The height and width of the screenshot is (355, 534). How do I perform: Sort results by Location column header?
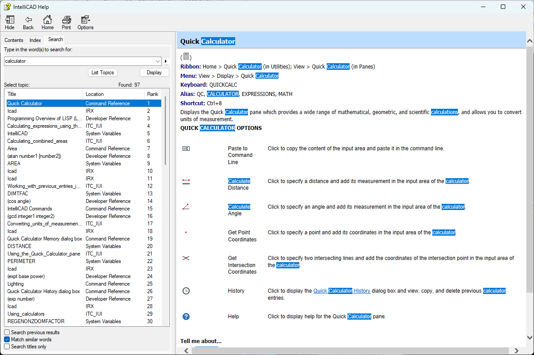[x=114, y=94]
